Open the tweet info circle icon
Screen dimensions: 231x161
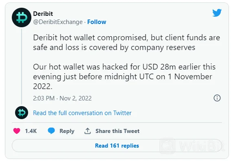pos(217,98)
